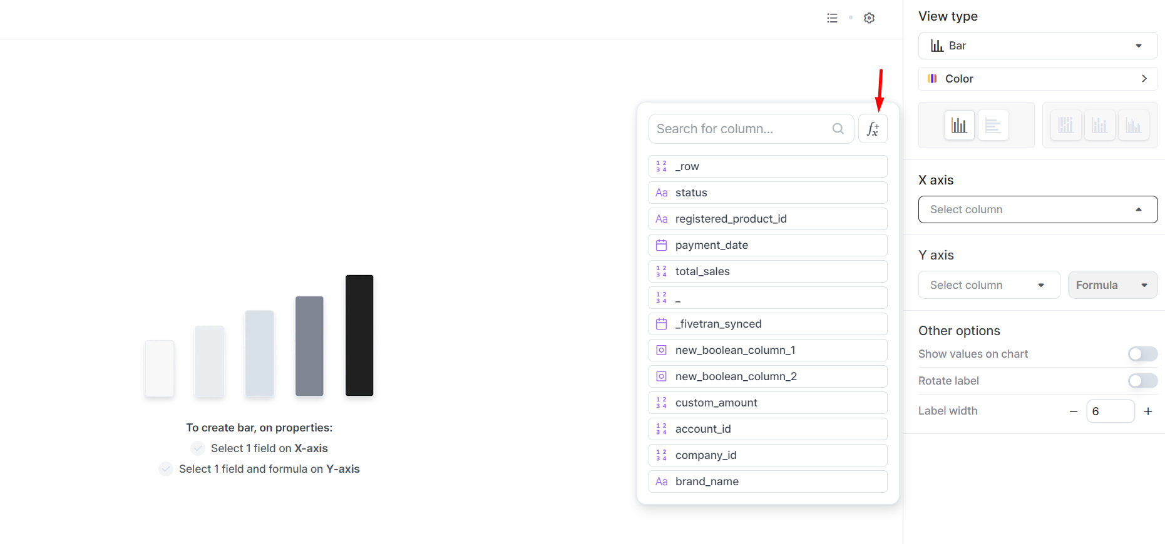Select brand_name column option

pyautogui.click(x=767, y=481)
